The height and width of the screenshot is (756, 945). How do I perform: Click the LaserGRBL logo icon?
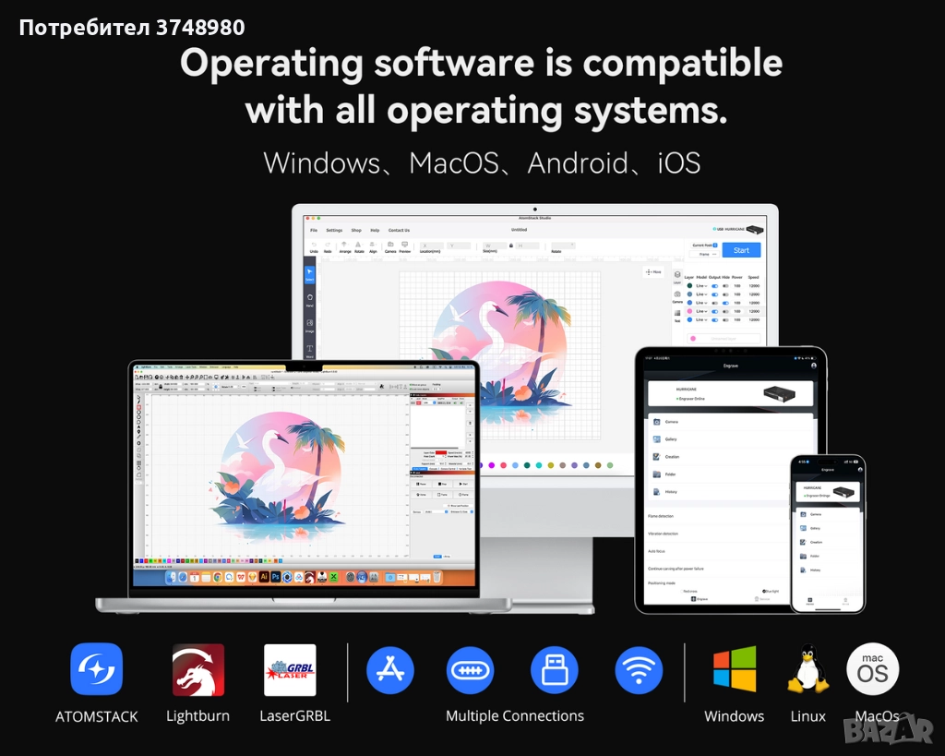click(290, 669)
